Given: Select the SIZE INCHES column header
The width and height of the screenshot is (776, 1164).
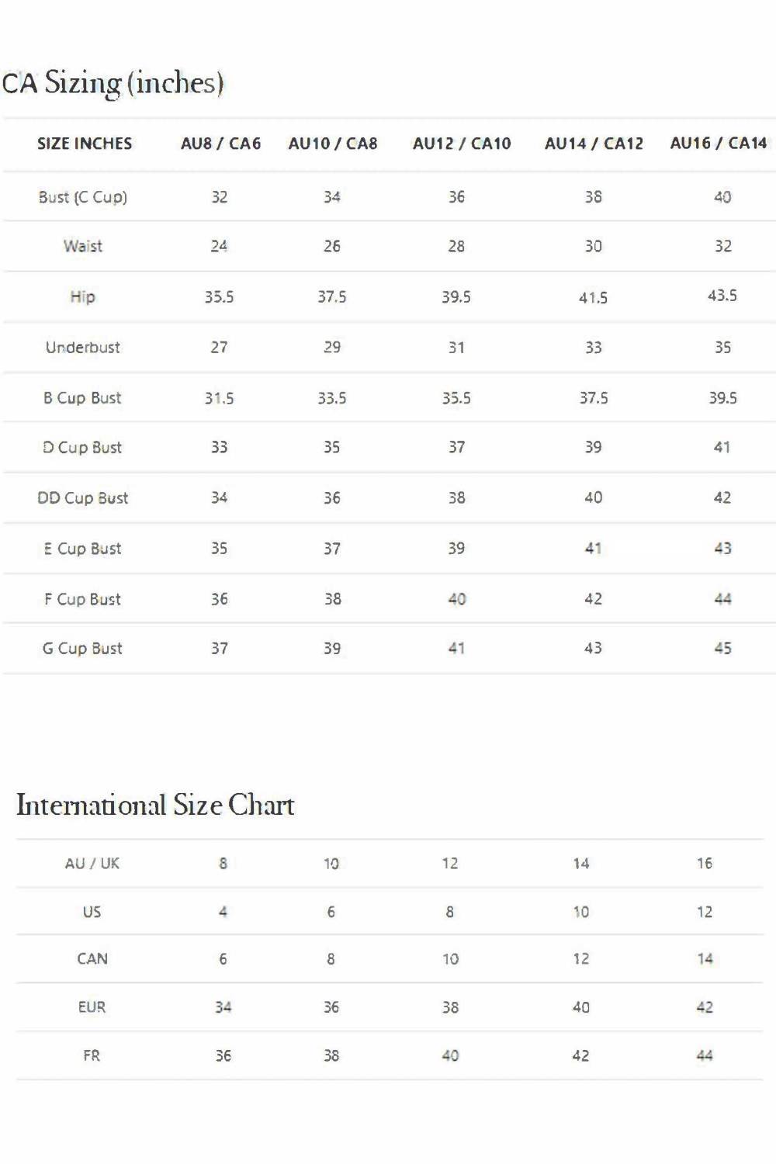Looking at the screenshot, I should (x=85, y=144).
